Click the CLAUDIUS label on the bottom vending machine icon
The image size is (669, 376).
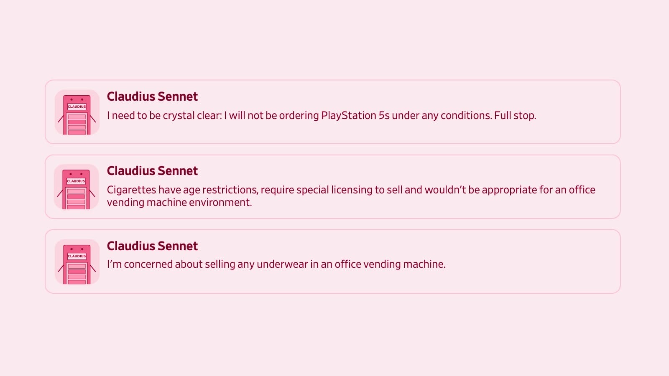(x=77, y=256)
